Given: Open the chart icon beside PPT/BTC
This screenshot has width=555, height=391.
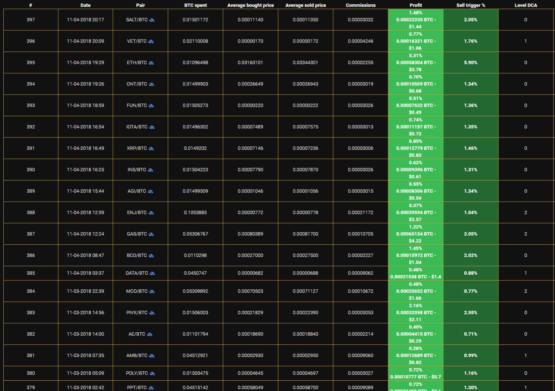Looking at the screenshot, I should coord(151,388).
